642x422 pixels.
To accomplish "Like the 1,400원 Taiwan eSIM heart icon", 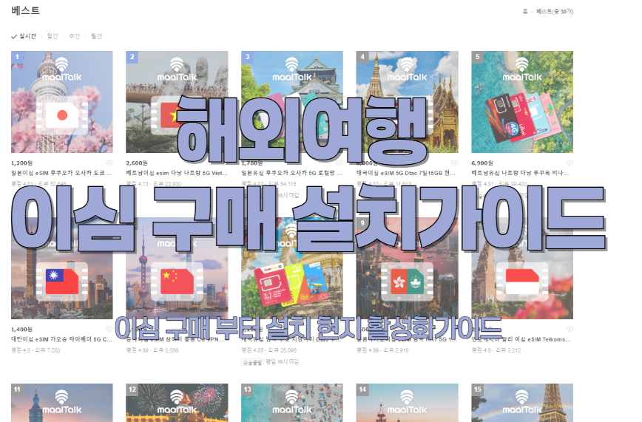I will coord(109,329).
